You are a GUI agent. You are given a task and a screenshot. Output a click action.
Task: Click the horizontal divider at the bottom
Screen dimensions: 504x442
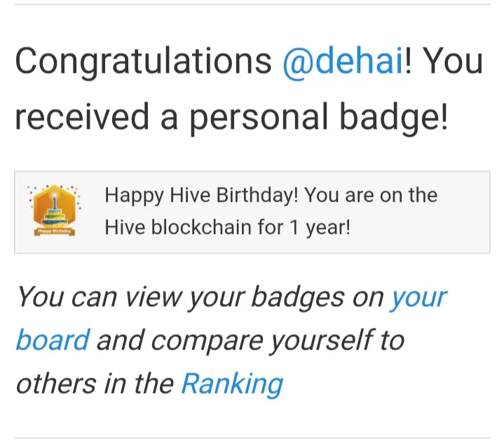tap(252, 438)
